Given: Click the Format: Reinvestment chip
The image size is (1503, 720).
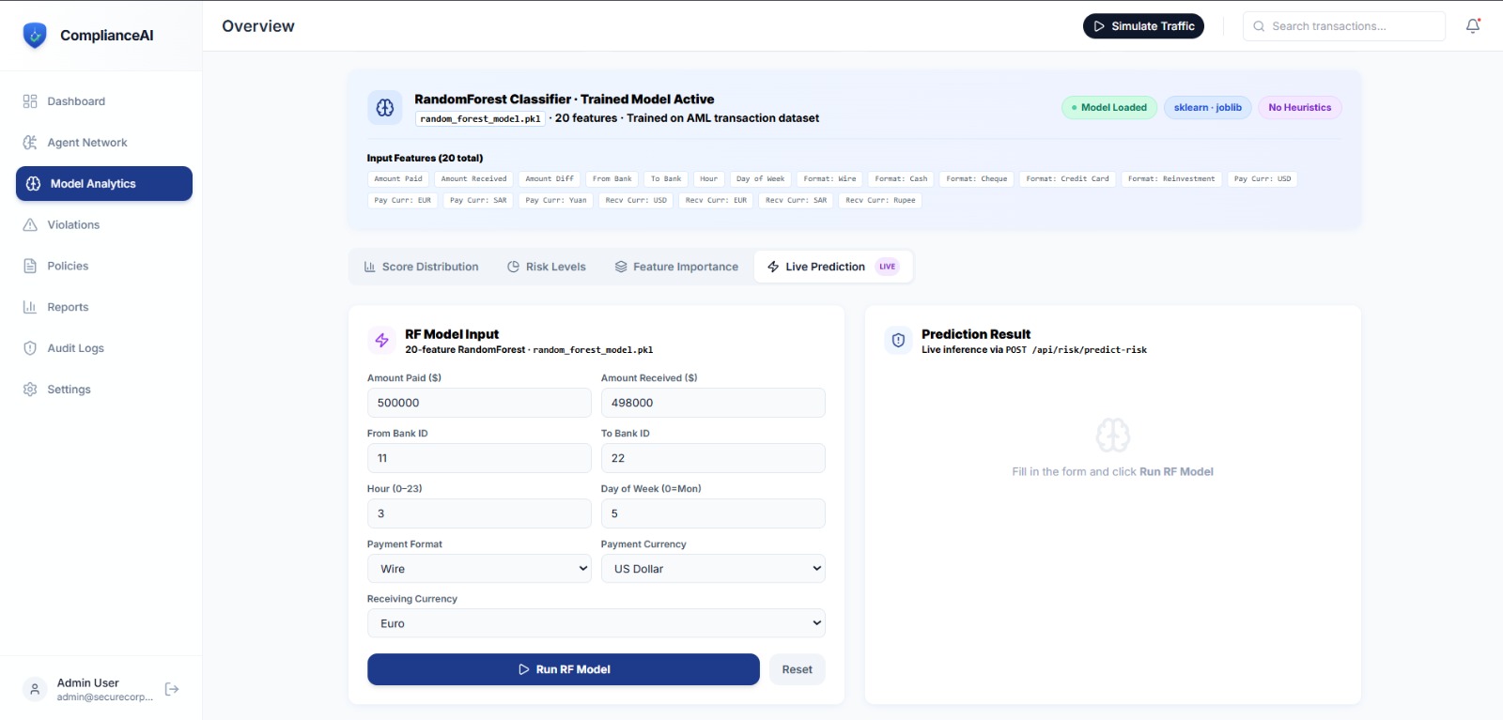Looking at the screenshot, I should click(1171, 178).
